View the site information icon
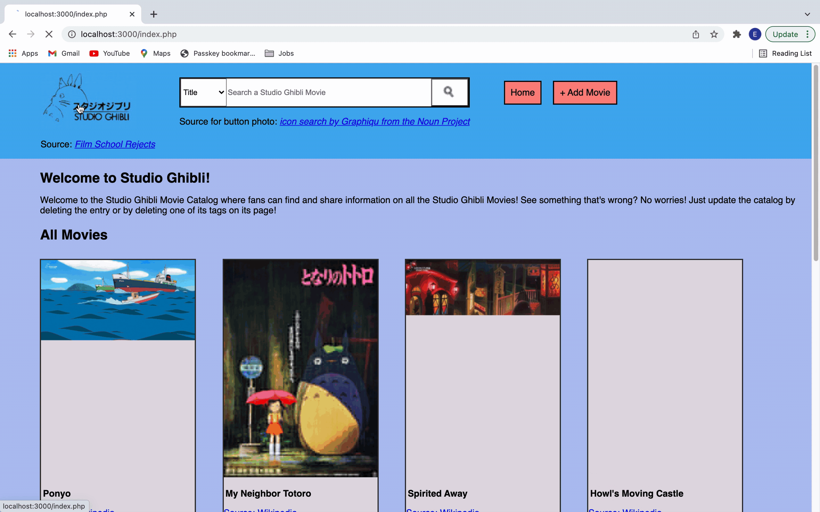The height and width of the screenshot is (512, 820). [72, 34]
